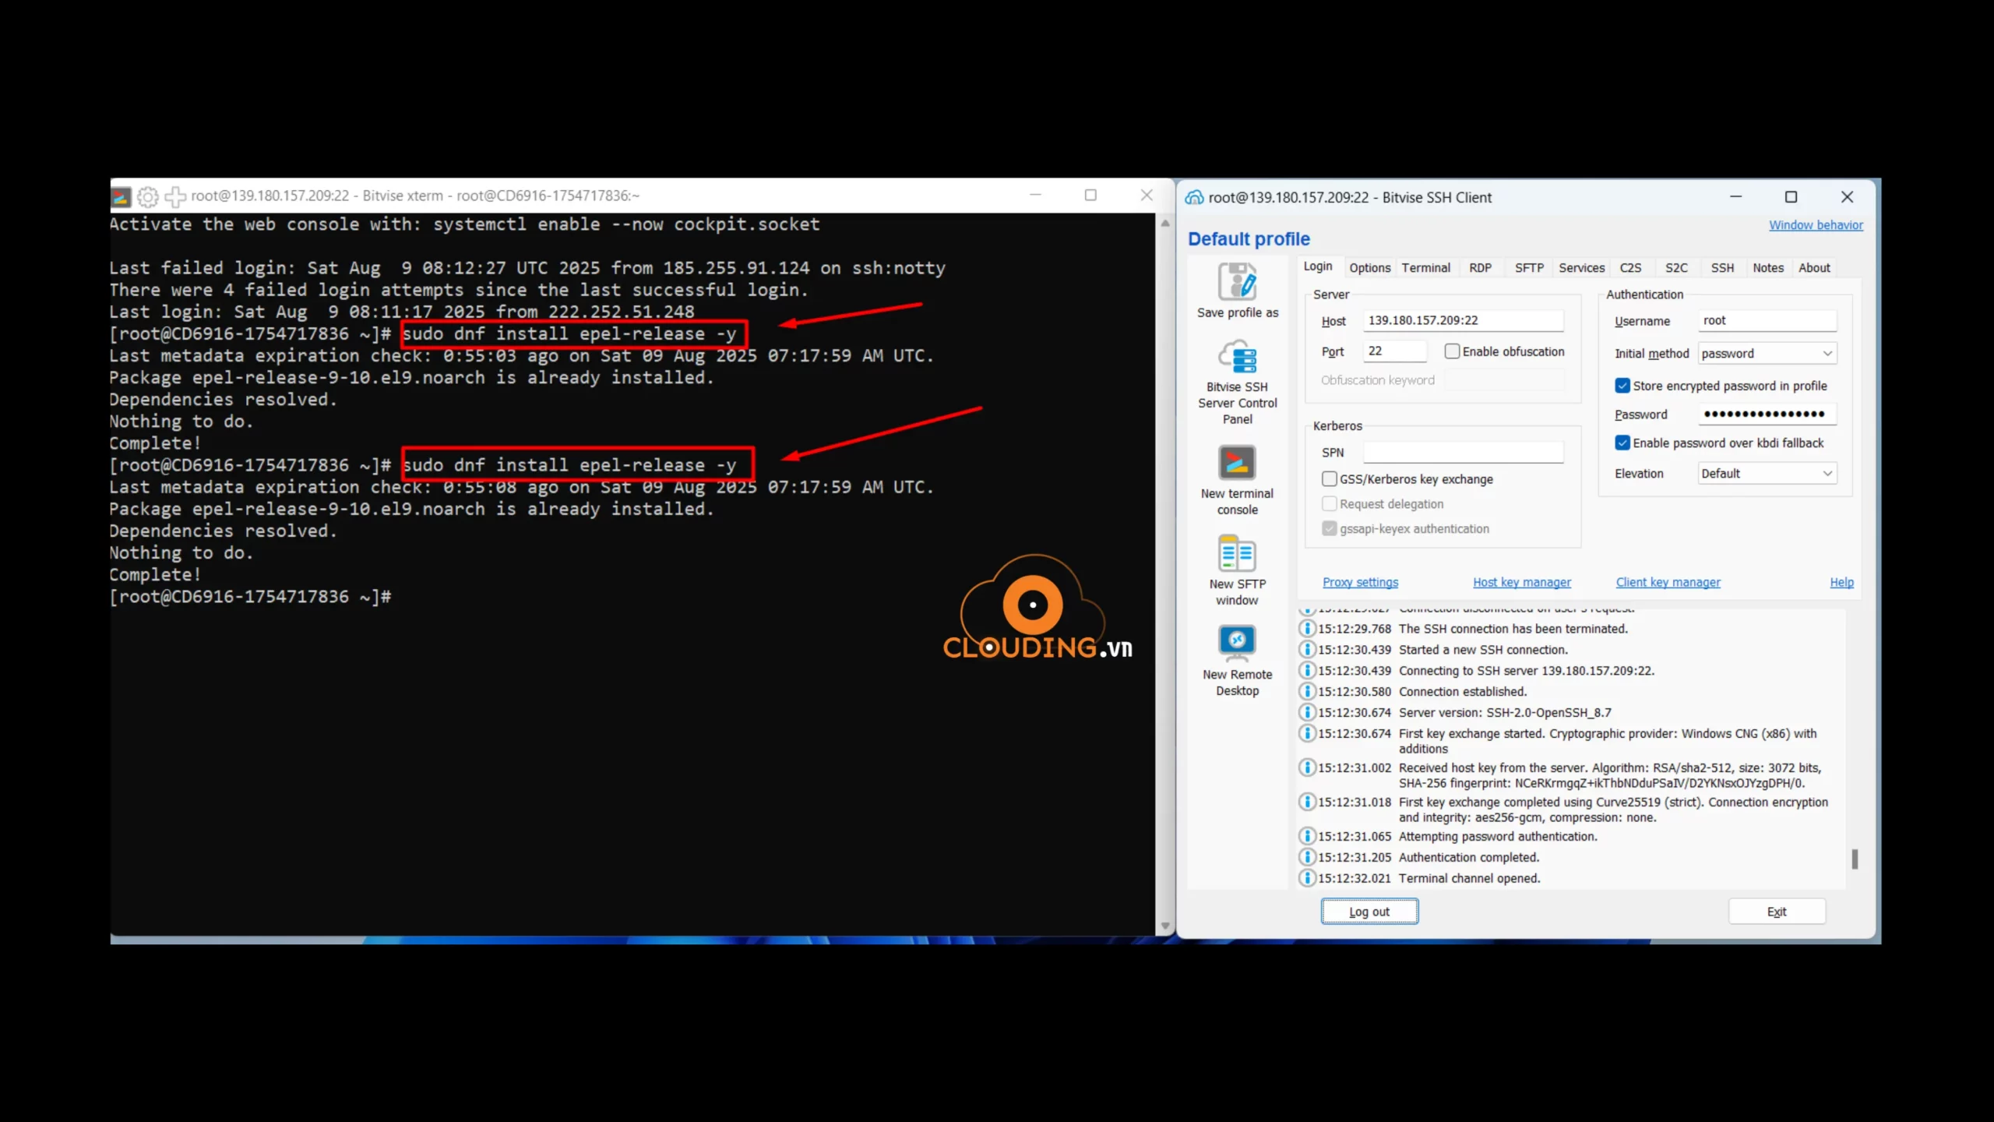Click the Bitvise SSH Client cloud title icon

(1194, 198)
